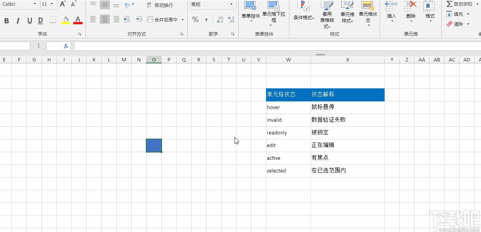This screenshot has width=481, height=232.
Task: Click the borders grid icon
Action: (x=53, y=20)
